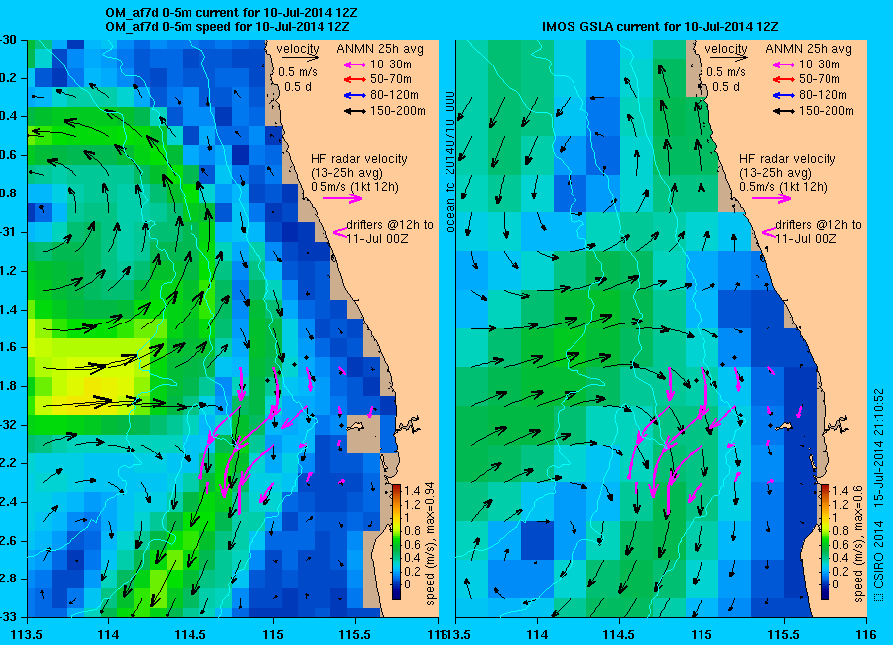Click latitude label -32 on left axis
This screenshot has width=893, height=645.
pyautogui.click(x=8, y=425)
